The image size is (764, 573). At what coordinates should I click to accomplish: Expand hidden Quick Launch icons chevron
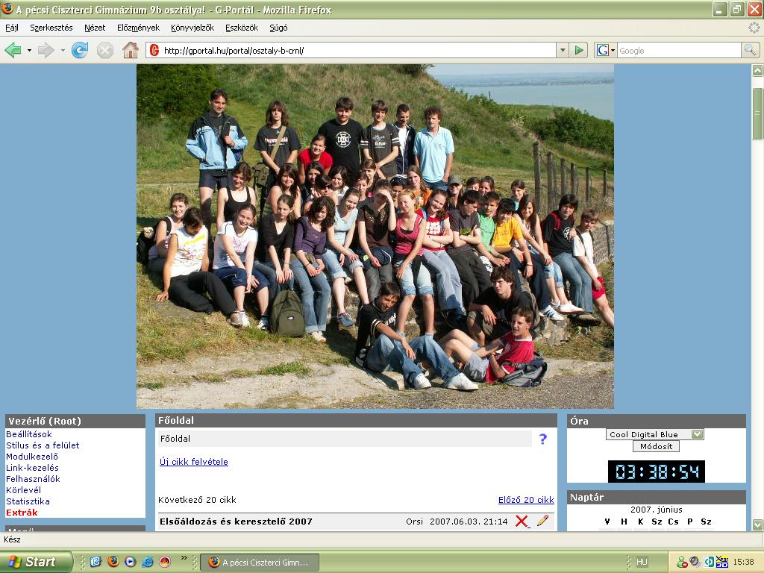(x=184, y=558)
